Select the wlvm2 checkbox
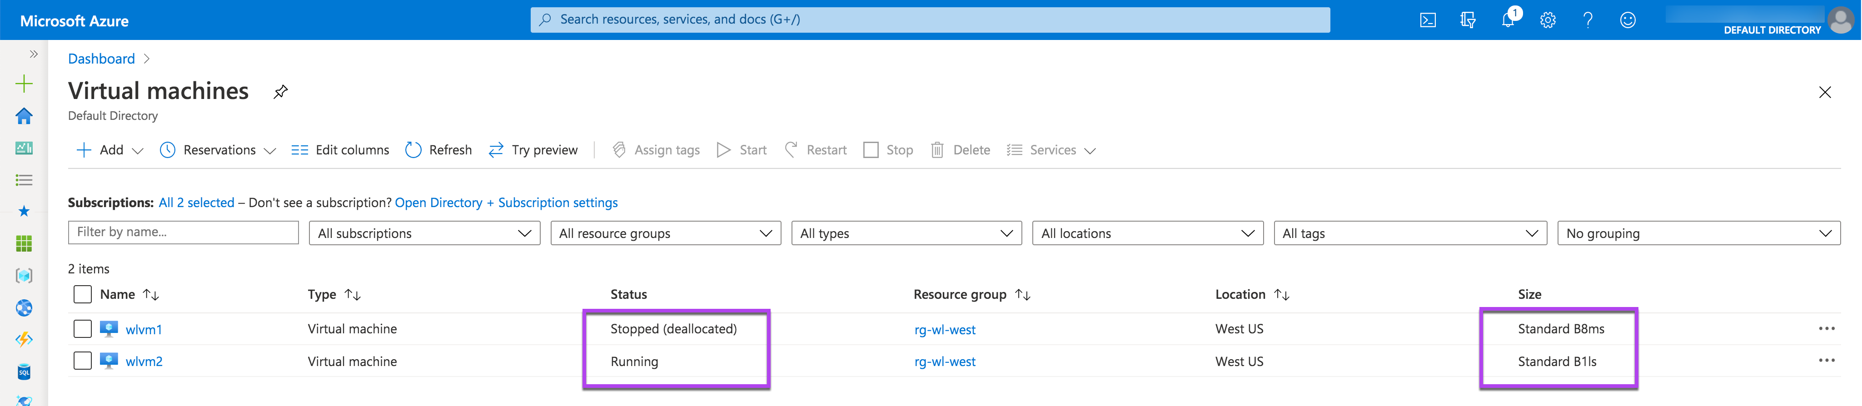 [x=82, y=361]
